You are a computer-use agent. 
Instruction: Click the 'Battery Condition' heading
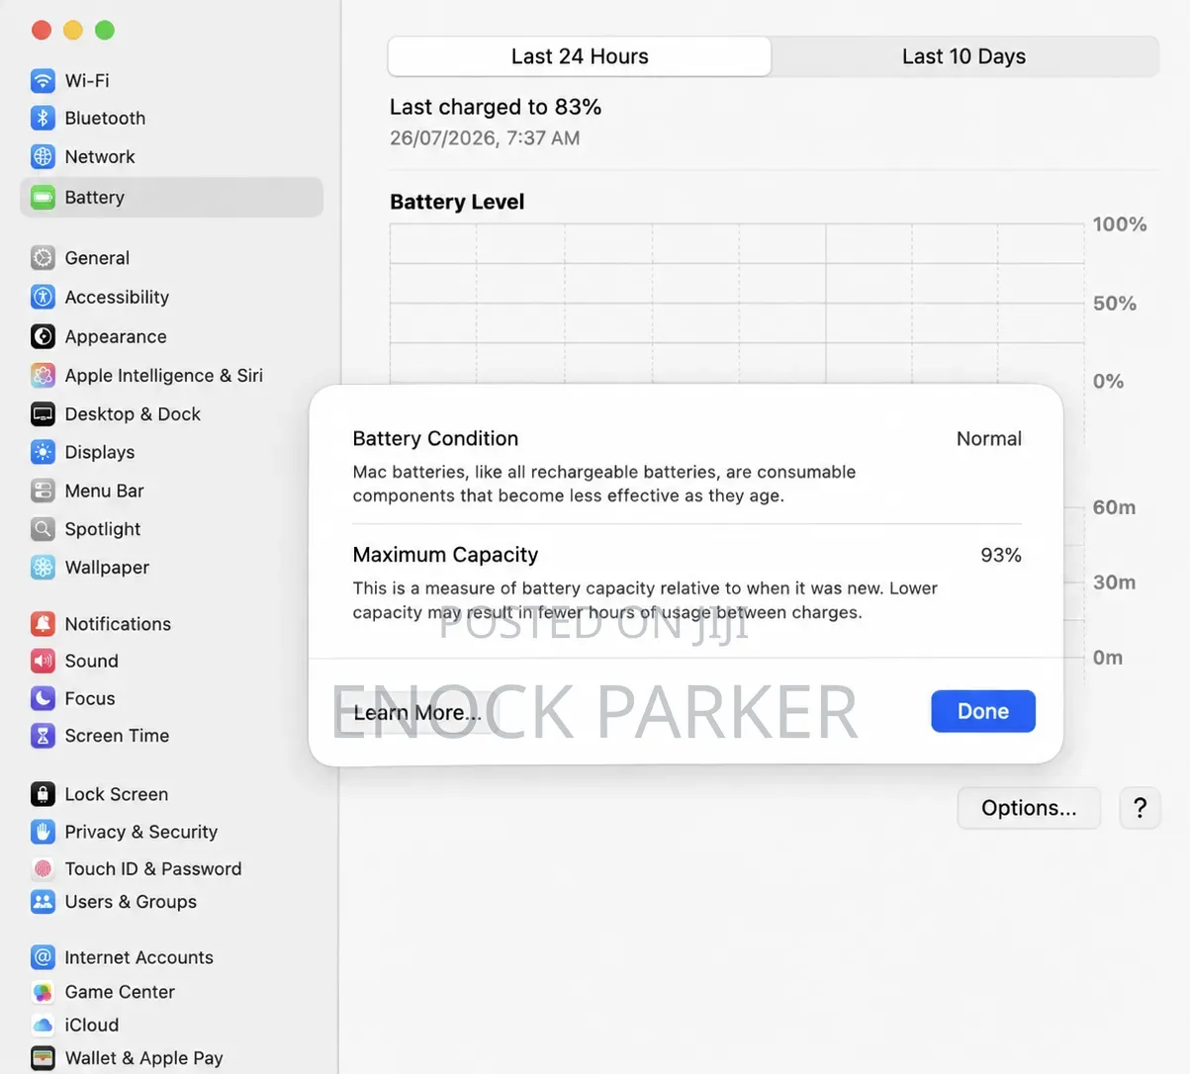pos(435,438)
